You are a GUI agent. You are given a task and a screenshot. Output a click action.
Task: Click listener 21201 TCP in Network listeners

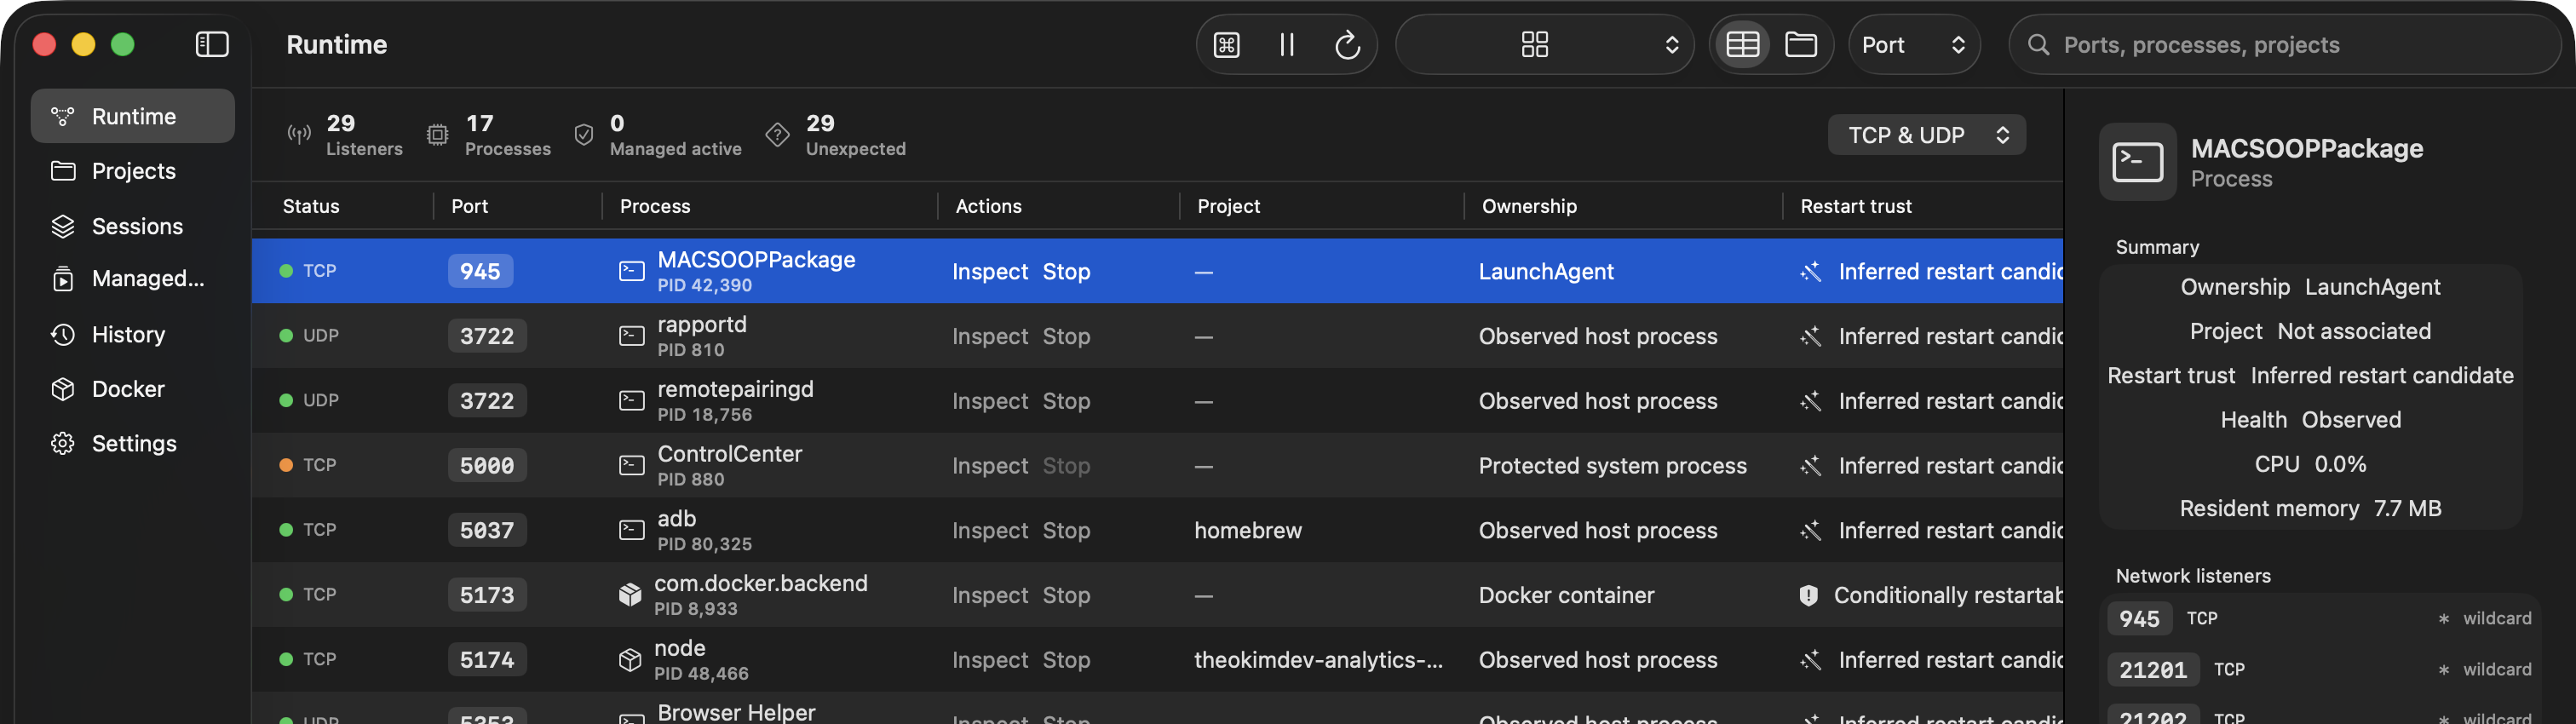(x=2321, y=670)
